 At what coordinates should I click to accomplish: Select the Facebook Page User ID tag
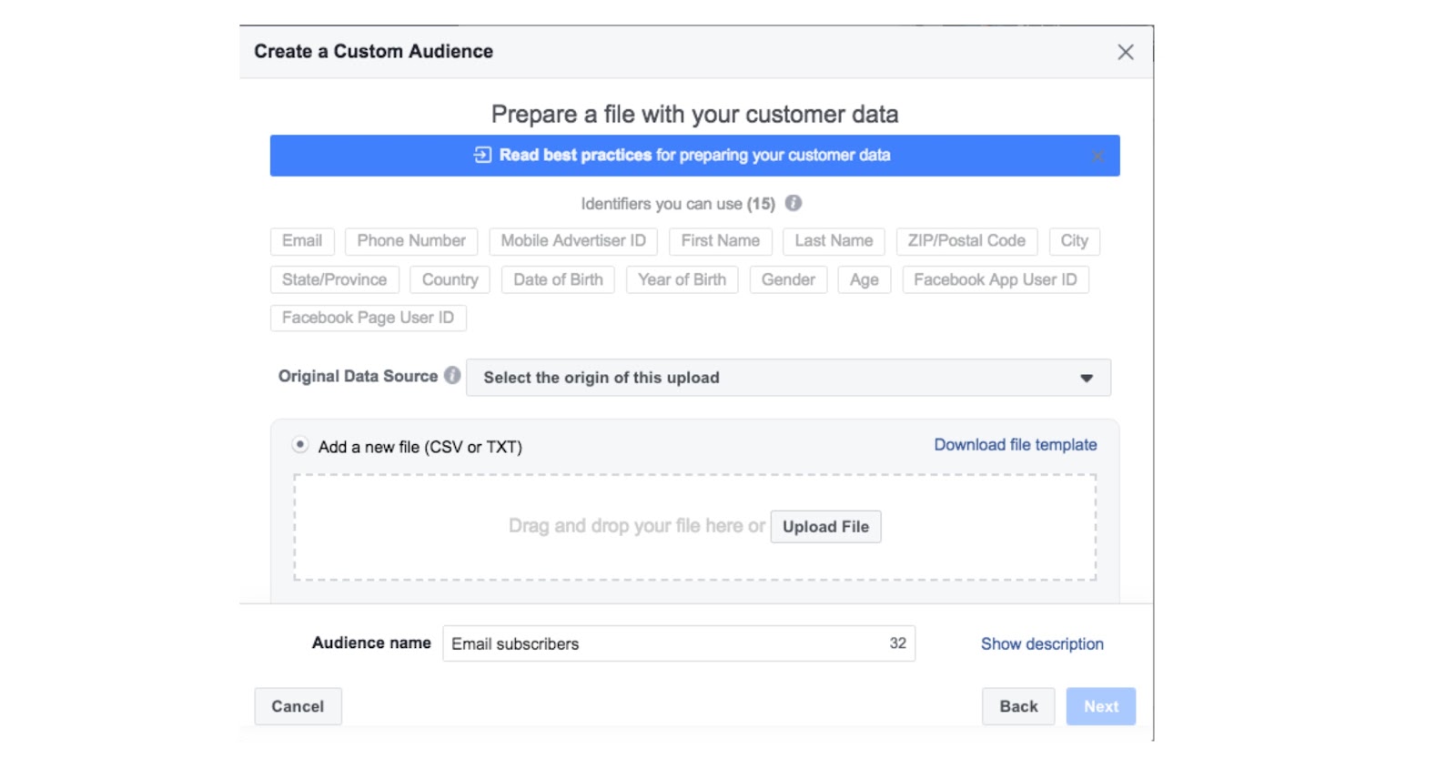[368, 318]
